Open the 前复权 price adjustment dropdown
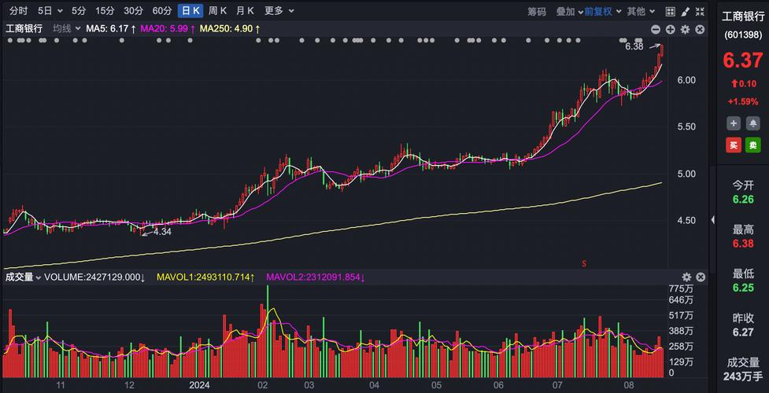 (602, 11)
